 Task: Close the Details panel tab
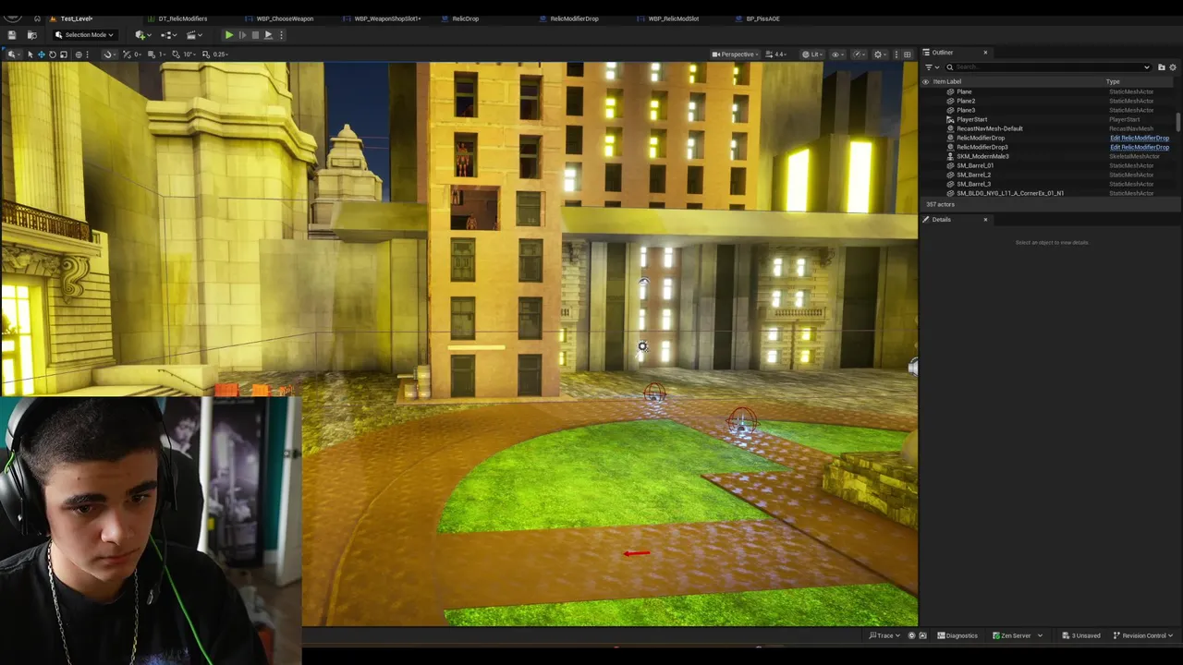click(985, 220)
